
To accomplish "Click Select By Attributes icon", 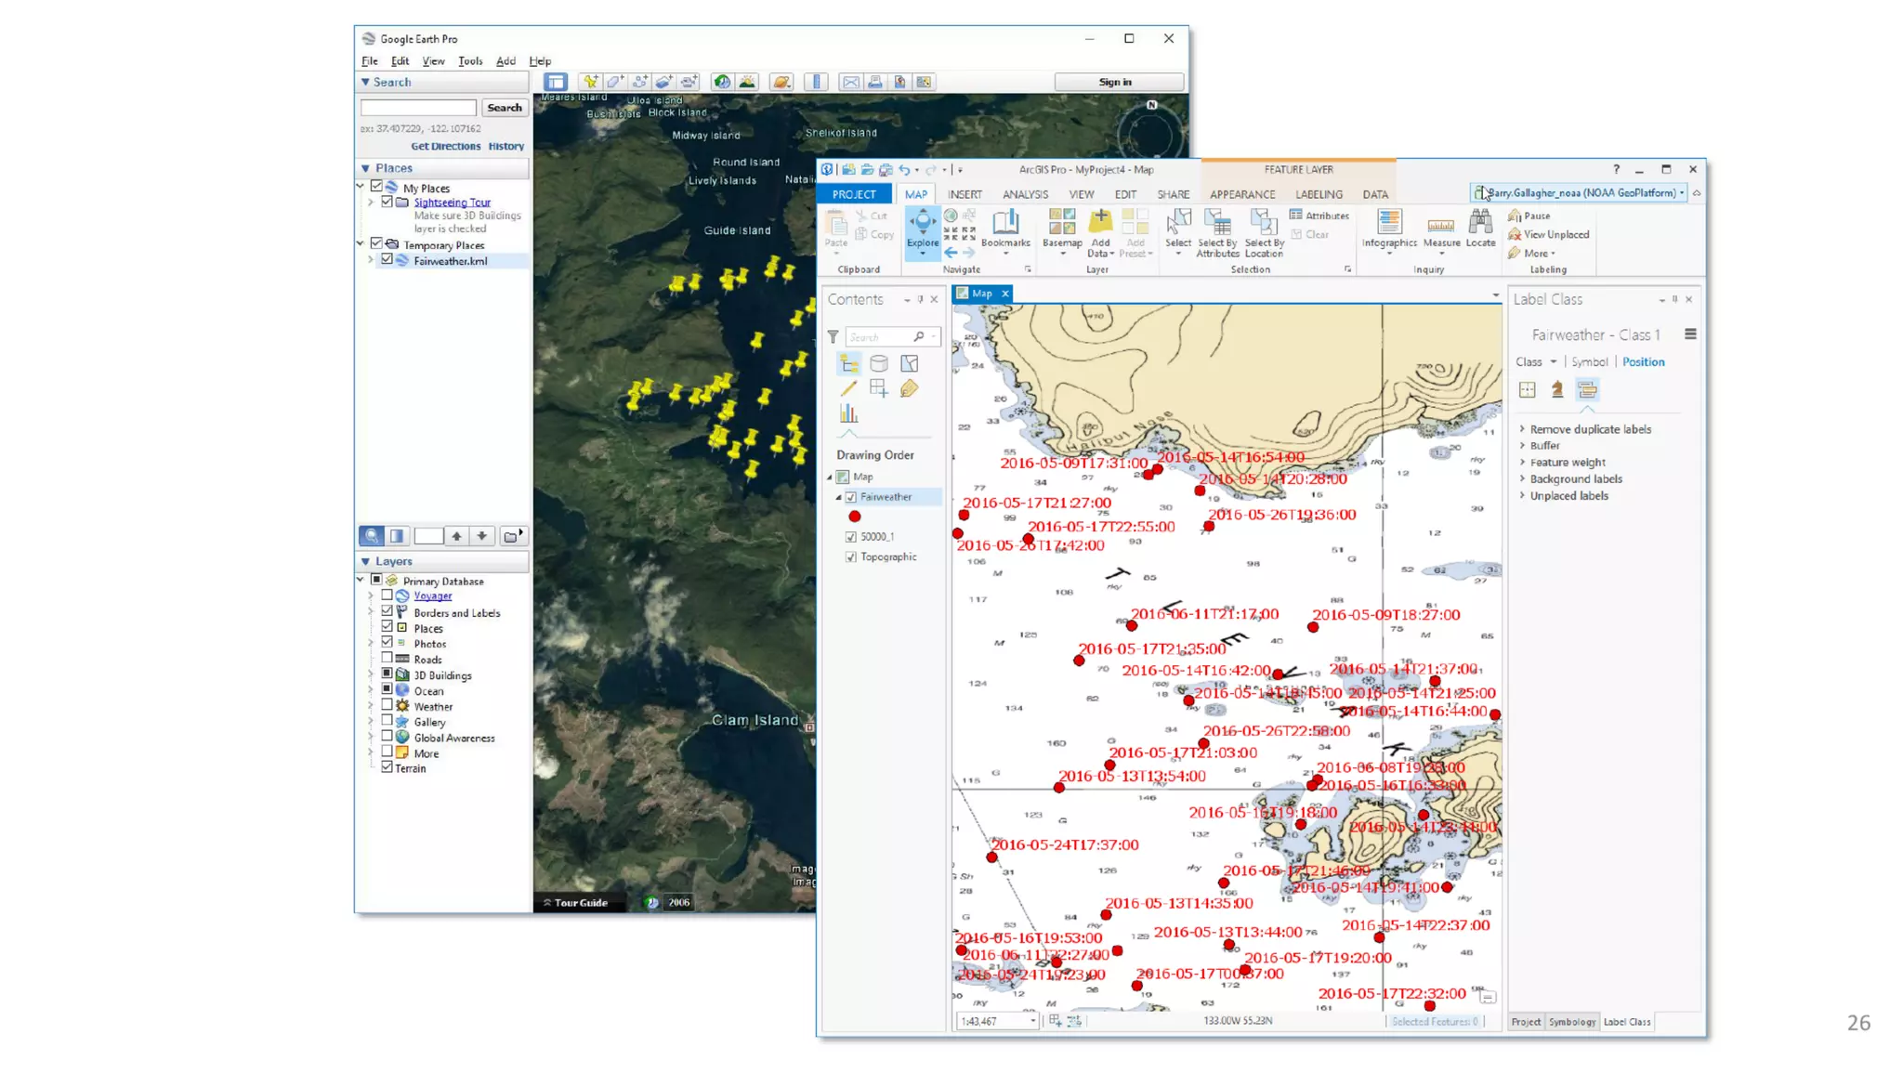I will pos(1217,223).
